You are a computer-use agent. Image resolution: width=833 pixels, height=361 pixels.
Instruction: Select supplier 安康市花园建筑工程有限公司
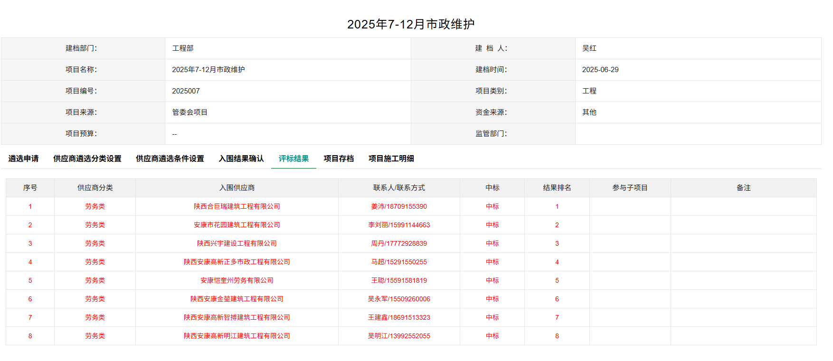237,225
